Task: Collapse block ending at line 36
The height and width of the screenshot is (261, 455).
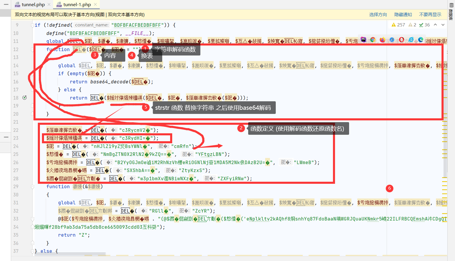Action: click(x=33, y=243)
